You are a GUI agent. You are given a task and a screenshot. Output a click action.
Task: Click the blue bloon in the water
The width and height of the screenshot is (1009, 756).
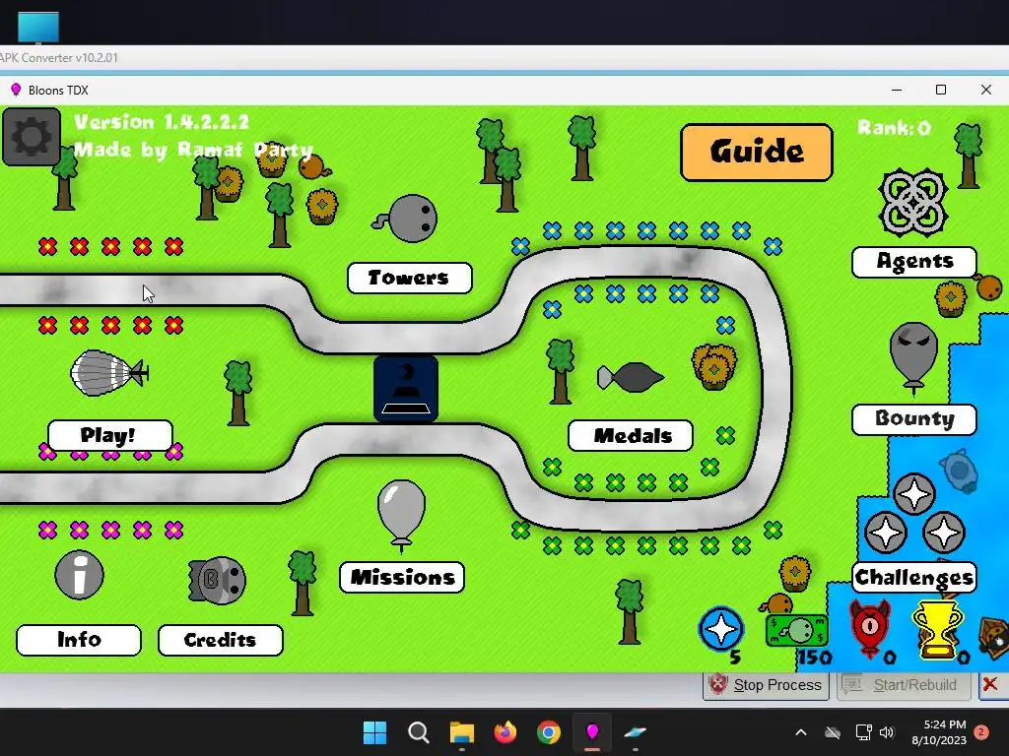[960, 471]
